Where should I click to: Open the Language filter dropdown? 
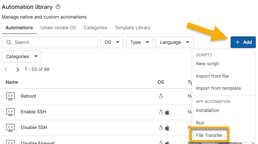pyautogui.click(x=174, y=42)
